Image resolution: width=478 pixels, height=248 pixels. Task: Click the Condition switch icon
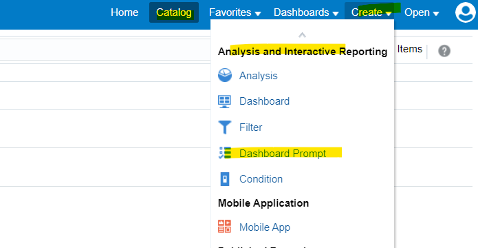(x=225, y=179)
